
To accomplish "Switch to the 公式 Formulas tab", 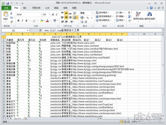I will [47, 8].
